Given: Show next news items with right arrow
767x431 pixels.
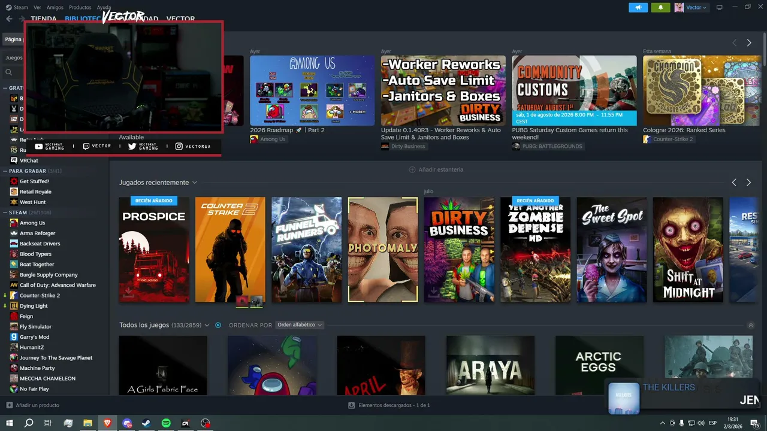Looking at the screenshot, I should (x=749, y=43).
